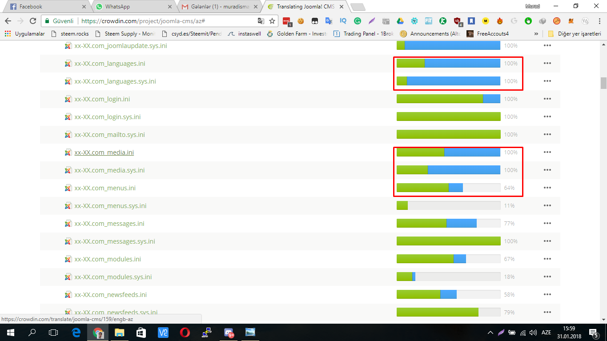Viewport: 607px width, 341px height.
Task: Open Chrome's three-dot main menu
Action: (599, 21)
